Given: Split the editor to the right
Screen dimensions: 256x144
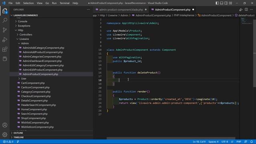Looking at the screenshot, I should (246, 10).
